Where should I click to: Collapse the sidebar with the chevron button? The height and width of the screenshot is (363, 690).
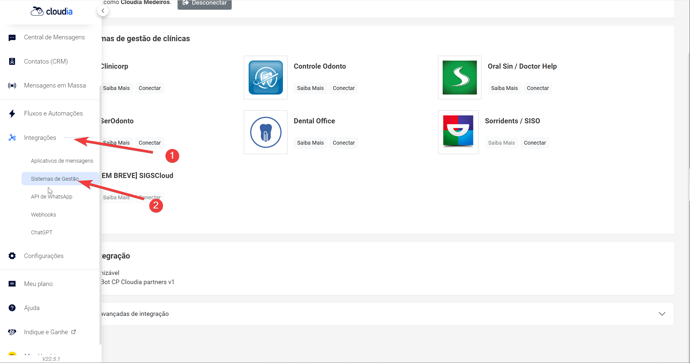coord(103,11)
